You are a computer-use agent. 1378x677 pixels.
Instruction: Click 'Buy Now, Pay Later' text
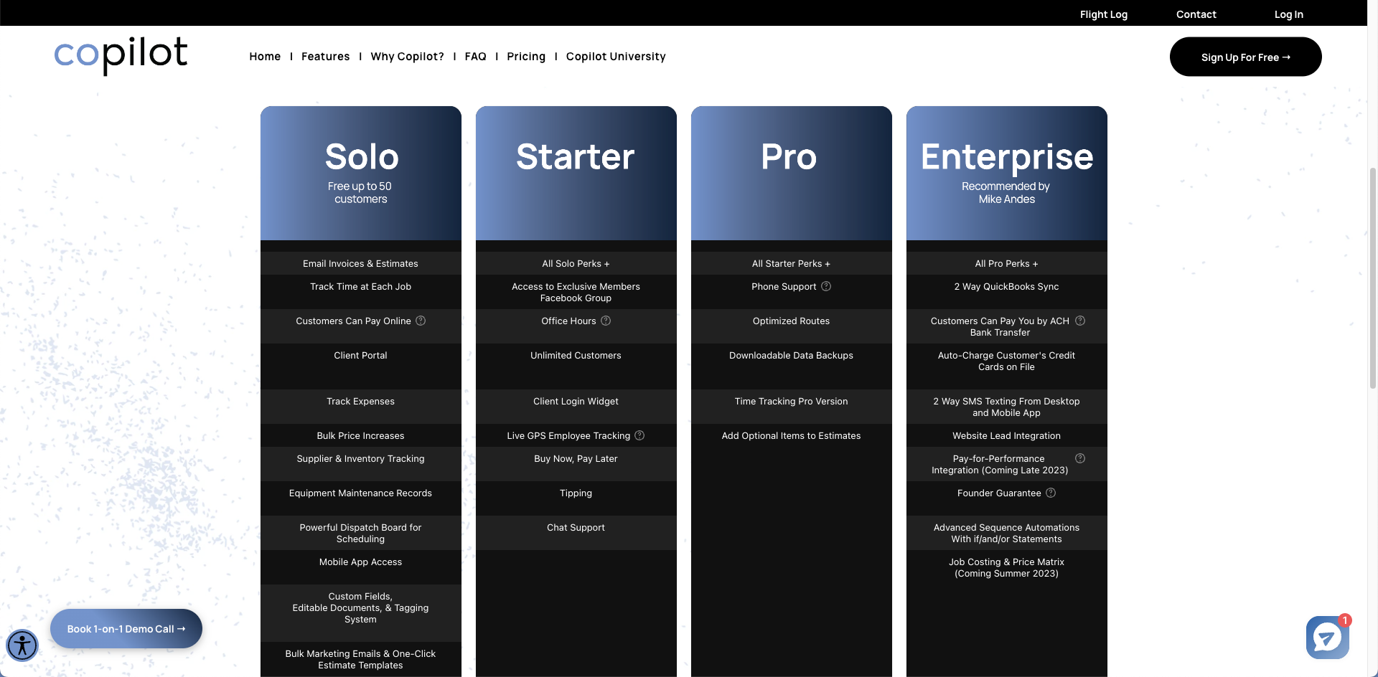click(x=576, y=458)
